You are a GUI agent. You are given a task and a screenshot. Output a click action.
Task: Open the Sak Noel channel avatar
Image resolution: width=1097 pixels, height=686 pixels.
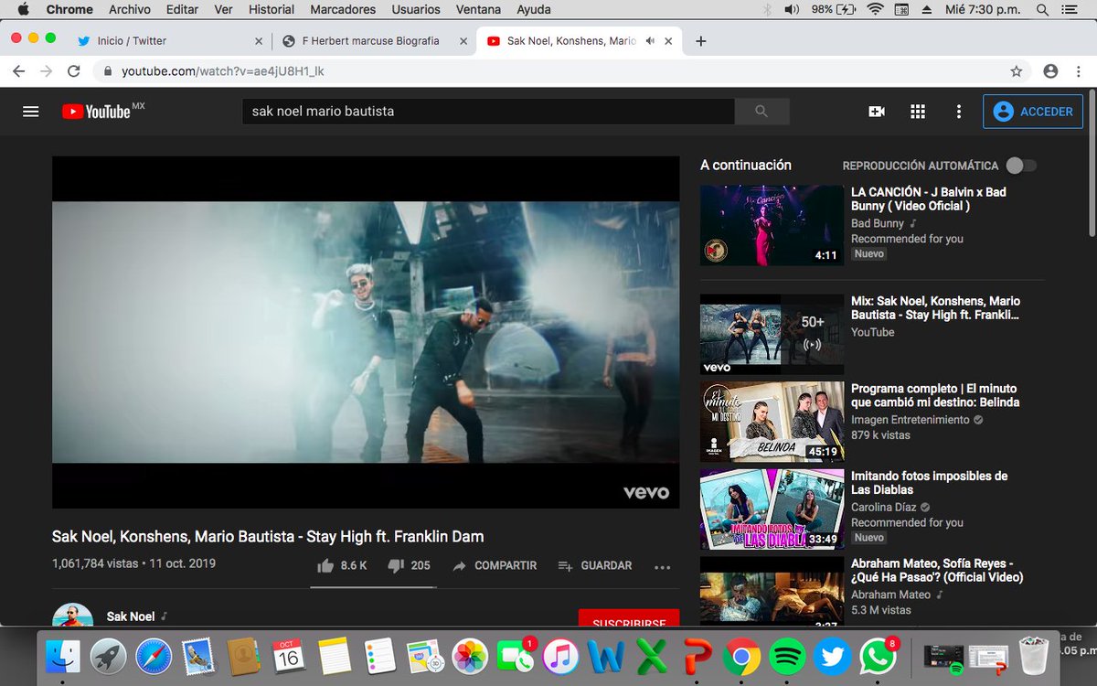tap(72, 616)
